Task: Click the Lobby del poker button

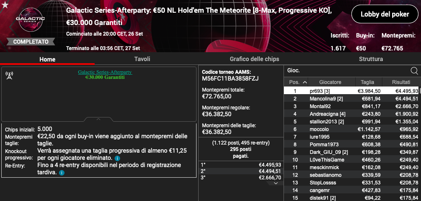Action: pyautogui.click(x=385, y=14)
